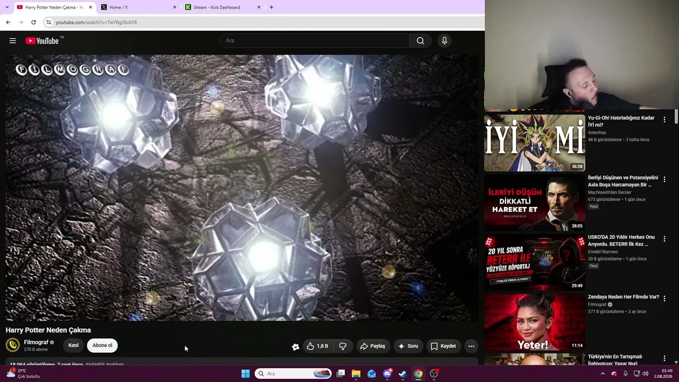Screen dimensions: 679x382
Task: Open more actions for the video
Action: 471,346
